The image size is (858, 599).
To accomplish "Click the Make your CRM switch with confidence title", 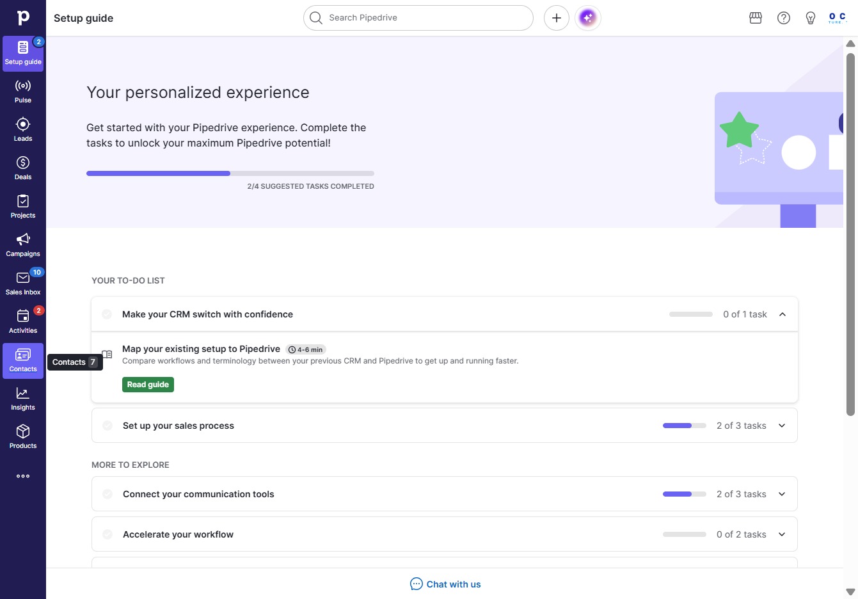I will pos(207,314).
